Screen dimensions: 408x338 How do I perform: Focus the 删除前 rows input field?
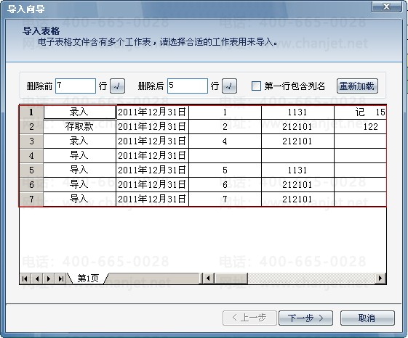[x=76, y=86]
